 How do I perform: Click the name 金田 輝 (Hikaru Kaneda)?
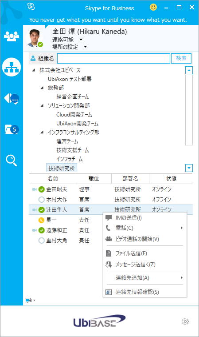tap(90, 32)
